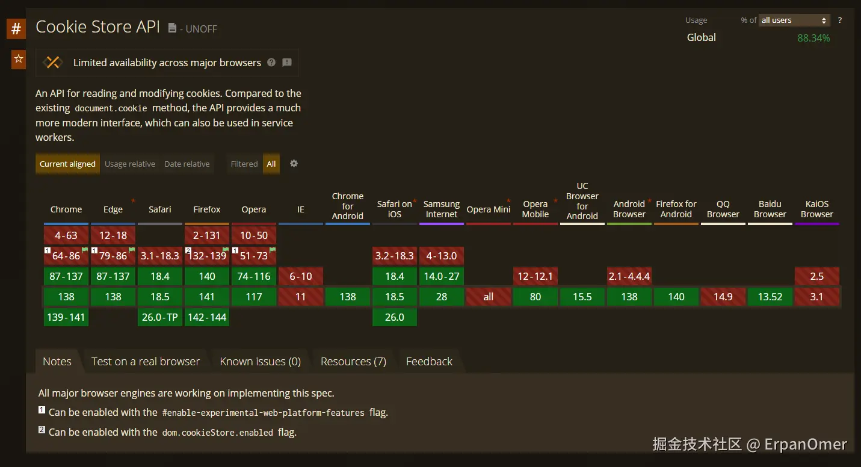The width and height of the screenshot is (861, 467).
Task: Open the all users usage dropdown
Action: (794, 20)
